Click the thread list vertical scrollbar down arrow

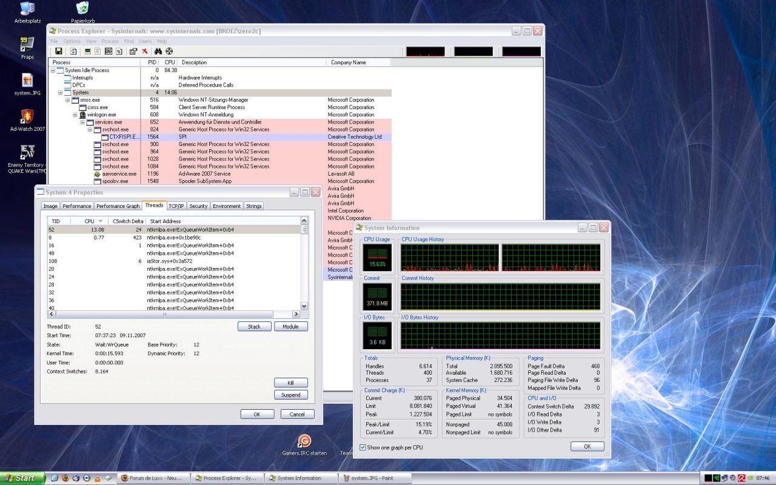click(x=304, y=306)
